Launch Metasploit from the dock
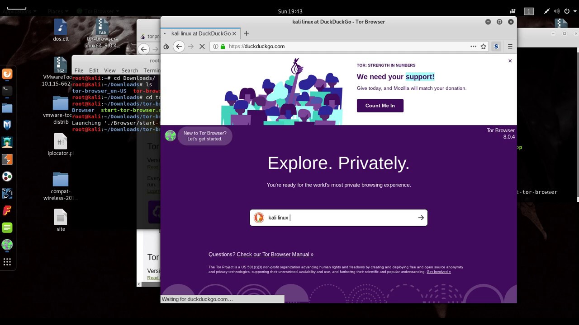Image resolution: width=579 pixels, height=325 pixels. [7, 125]
